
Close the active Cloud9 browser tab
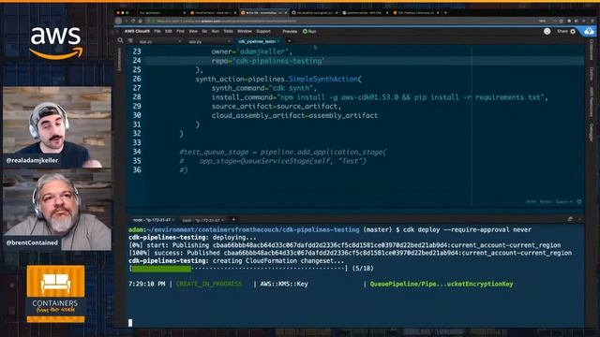(x=286, y=12)
